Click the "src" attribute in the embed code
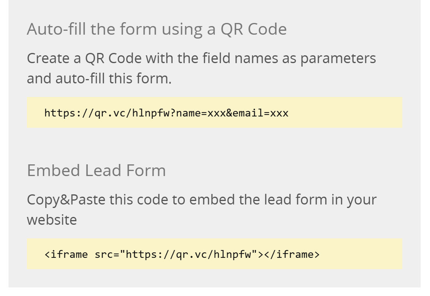The image size is (430, 296). pos(102,255)
